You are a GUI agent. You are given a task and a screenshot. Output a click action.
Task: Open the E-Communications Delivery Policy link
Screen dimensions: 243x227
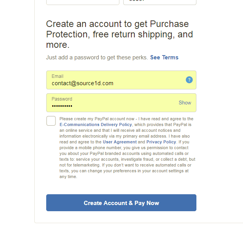(96, 125)
